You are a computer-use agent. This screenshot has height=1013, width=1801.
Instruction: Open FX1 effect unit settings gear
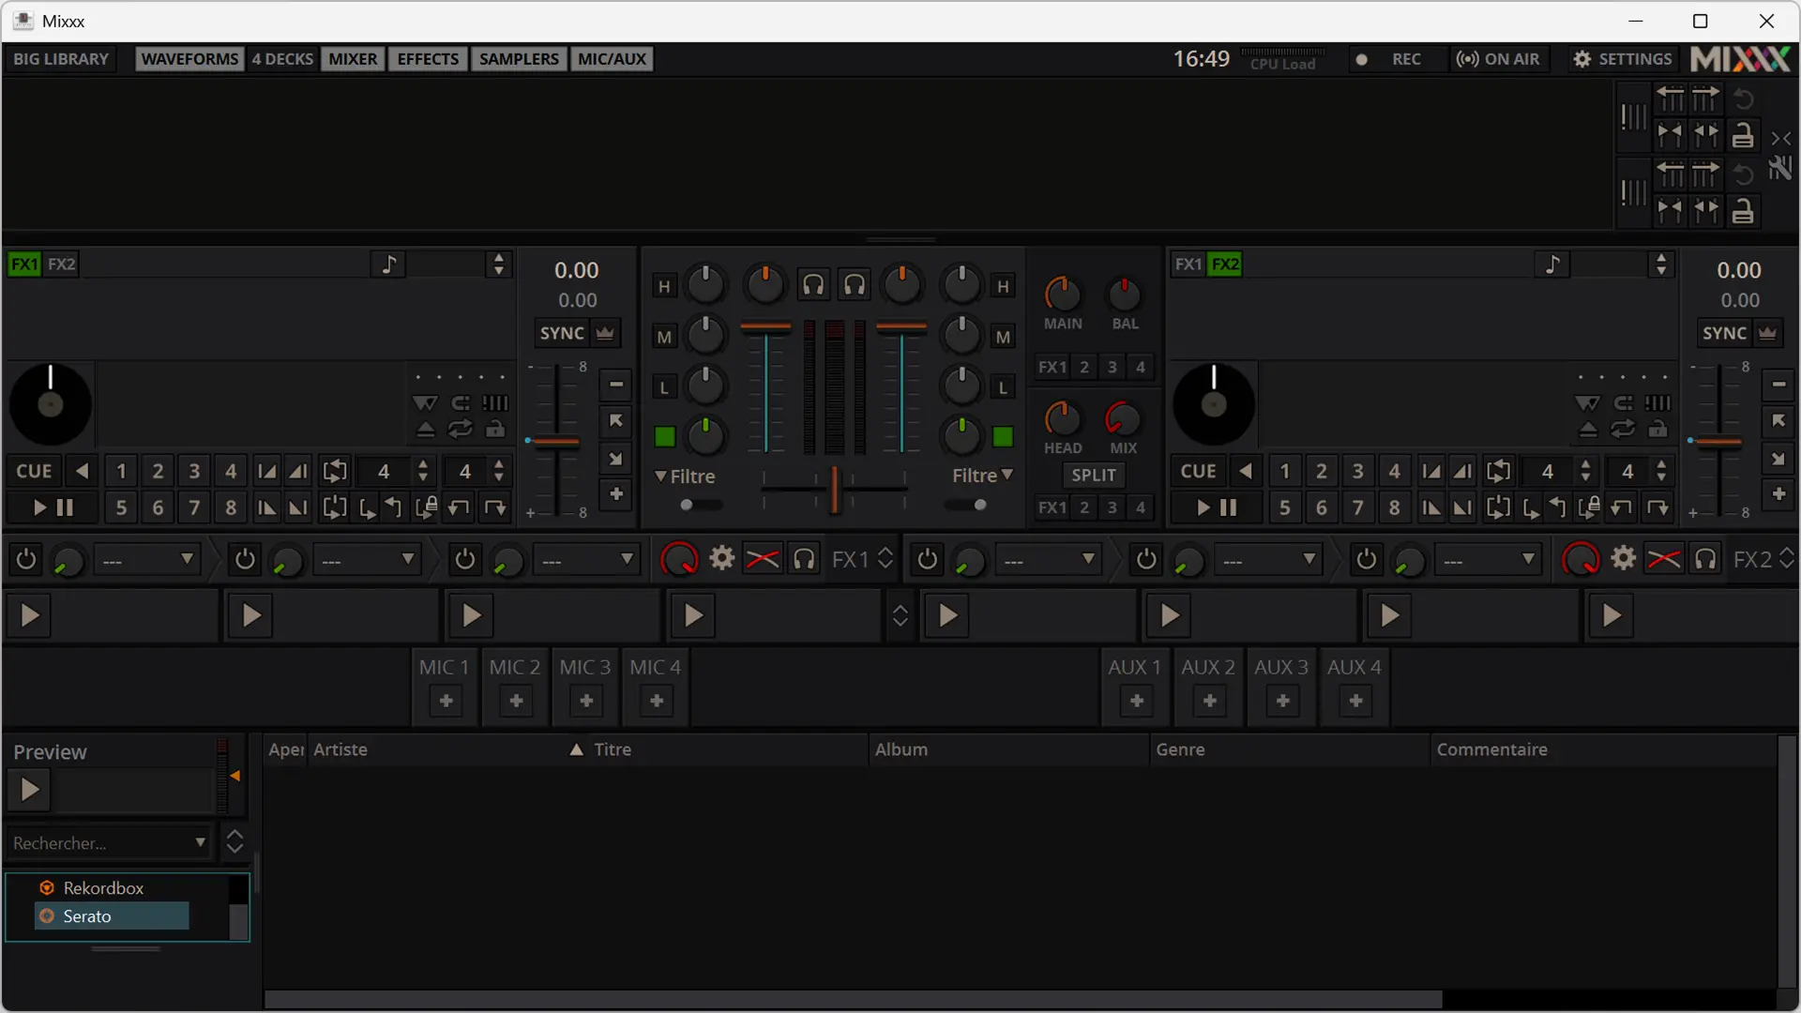click(721, 560)
